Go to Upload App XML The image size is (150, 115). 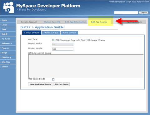52,22
